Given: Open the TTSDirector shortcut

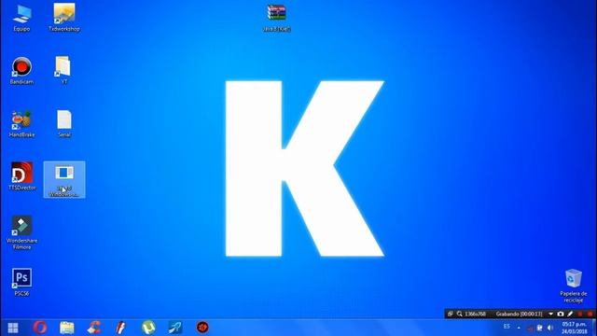Looking at the screenshot, I should coord(21,176).
